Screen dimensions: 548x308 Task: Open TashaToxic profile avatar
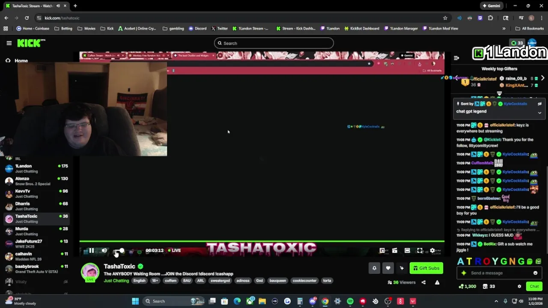[x=90, y=273]
